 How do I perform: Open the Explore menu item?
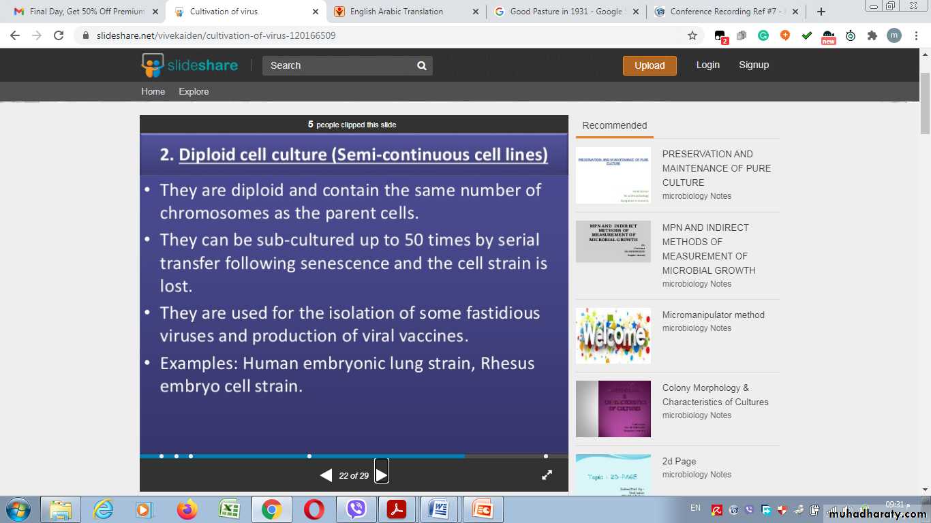click(x=194, y=91)
